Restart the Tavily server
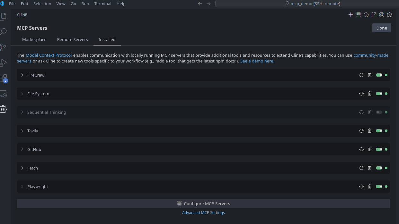399x224 pixels. point(361,131)
